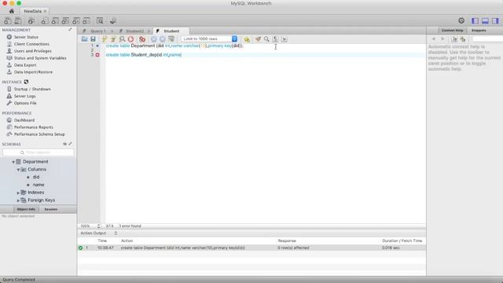Filter schema objects search field

click(x=39, y=153)
